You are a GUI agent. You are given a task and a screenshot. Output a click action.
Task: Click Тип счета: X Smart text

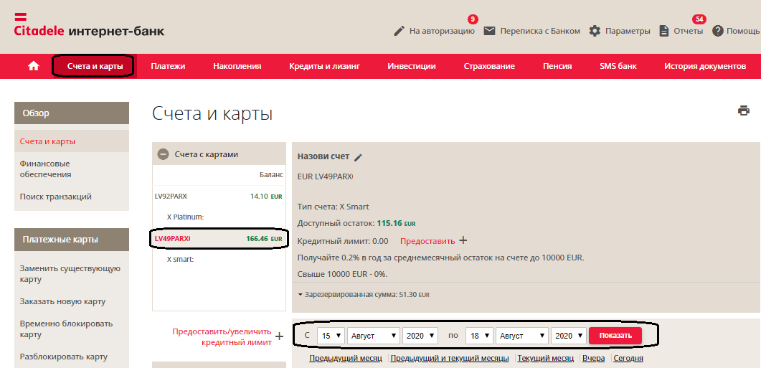tap(333, 207)
